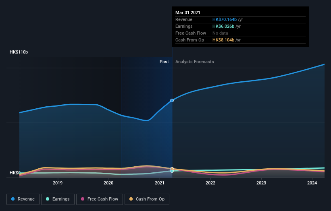The width and height of the screenshot is (331, 211).
Task: Click the 2021 x-axis label
Action: [160, 183]
